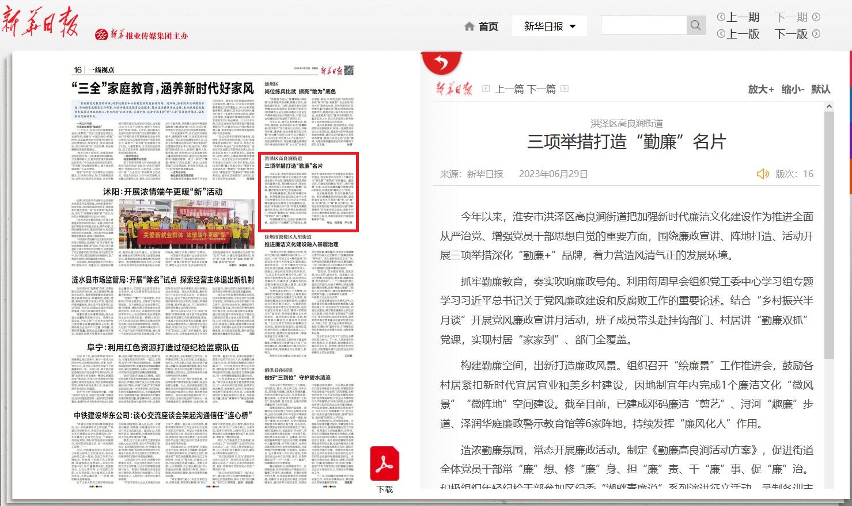Reset text size with 默认
The image size is (852, 506).
tap(821, 89)
